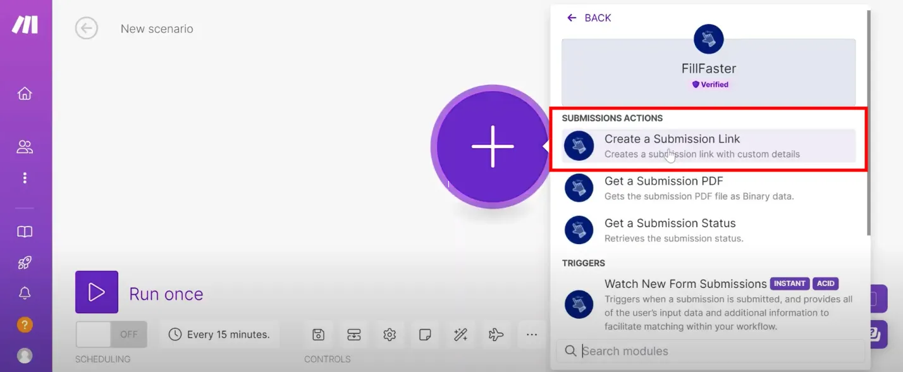Screen dimensions: 903x372
Task: Select 'Create a Submission Link' module
Action: [x=708, y=146]
